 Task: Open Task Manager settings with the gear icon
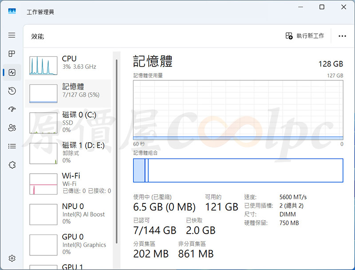tap(12, 258)
